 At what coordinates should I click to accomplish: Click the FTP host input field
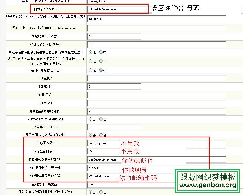(156, 78)
